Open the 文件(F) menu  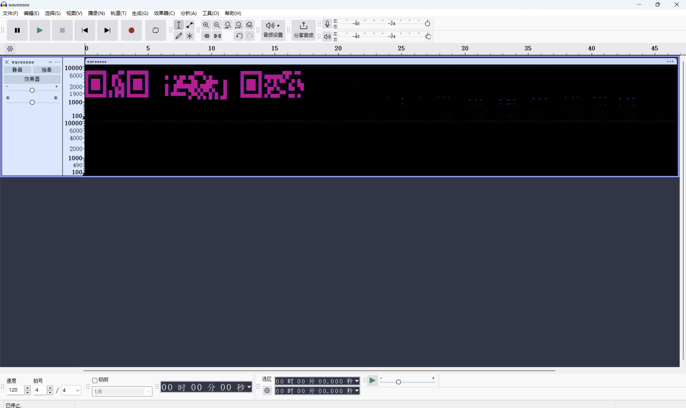pyautogui.click(x=10, y=13)
